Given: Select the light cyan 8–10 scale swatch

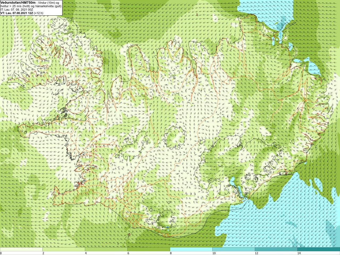Looking at the screenshot, I should [x=191, y=249].
